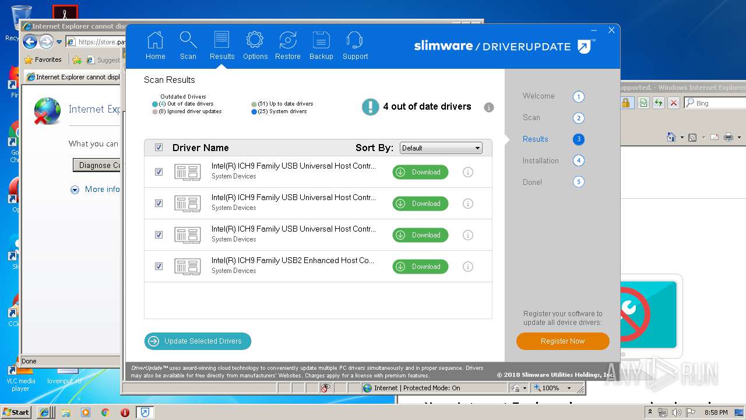Click the volume speaker tray icon
The width and height of the screenshot is (746, 420).
675,412
